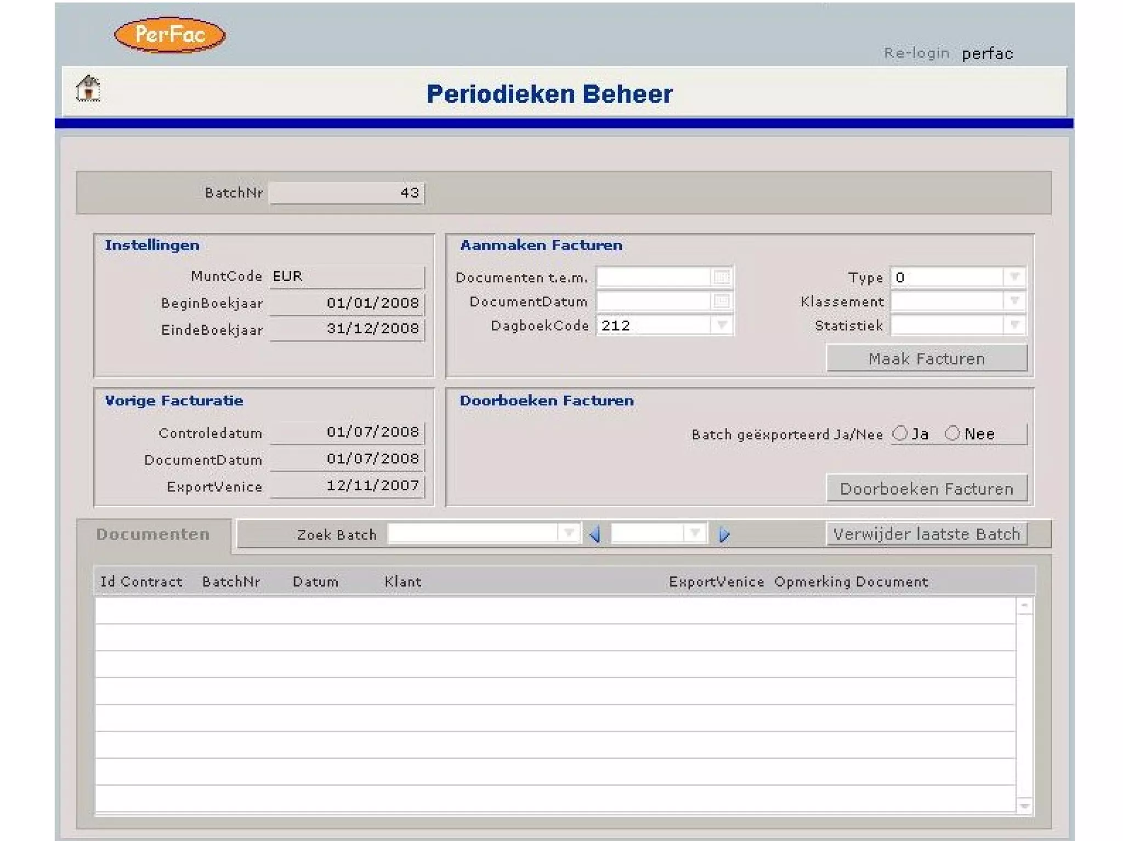The image size is (1123, 841).
Task: Expand the DagboekCode dropdown
Action: (x=722, y=325)
